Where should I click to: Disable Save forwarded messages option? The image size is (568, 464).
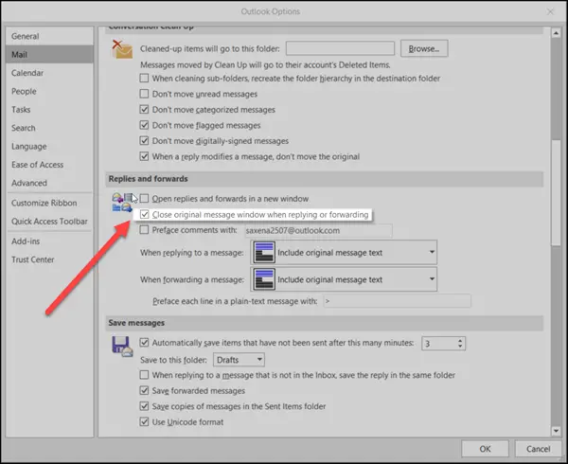tap(144, 390)
